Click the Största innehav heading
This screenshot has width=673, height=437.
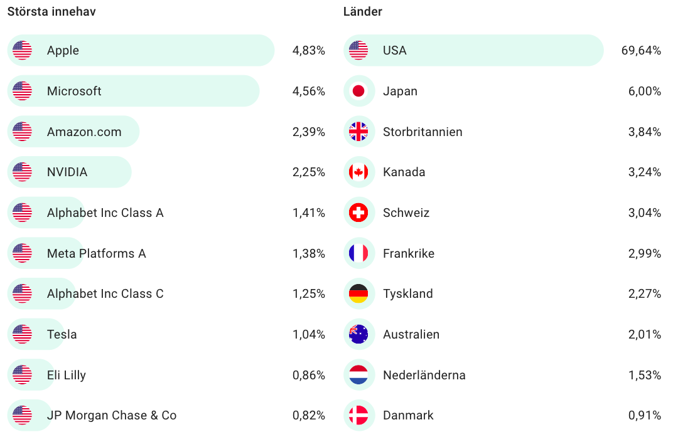click(51, 12)
